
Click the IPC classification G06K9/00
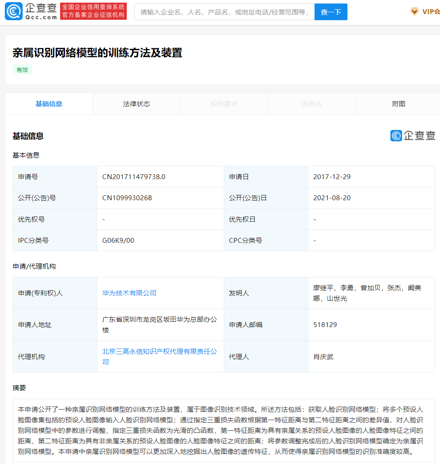(x=118, y=241)
